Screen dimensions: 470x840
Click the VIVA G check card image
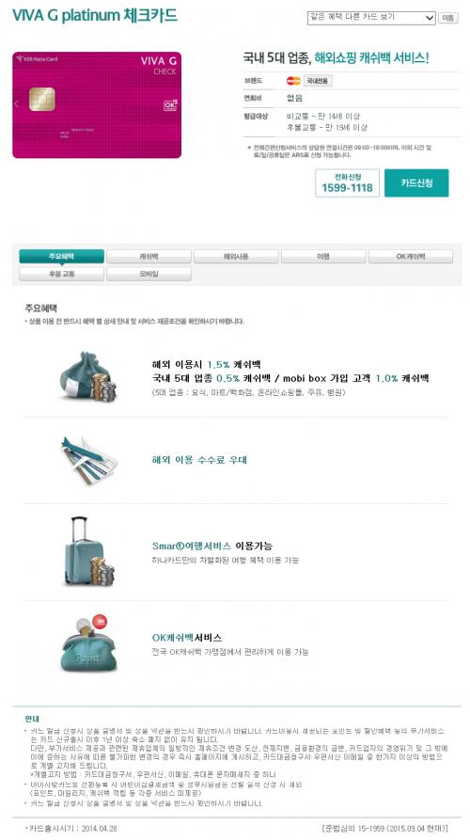97,105
